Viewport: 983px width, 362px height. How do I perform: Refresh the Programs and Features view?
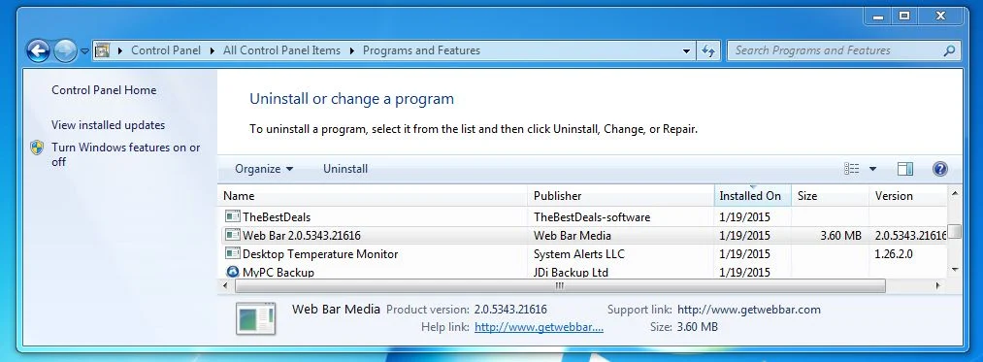click(708, 50)
